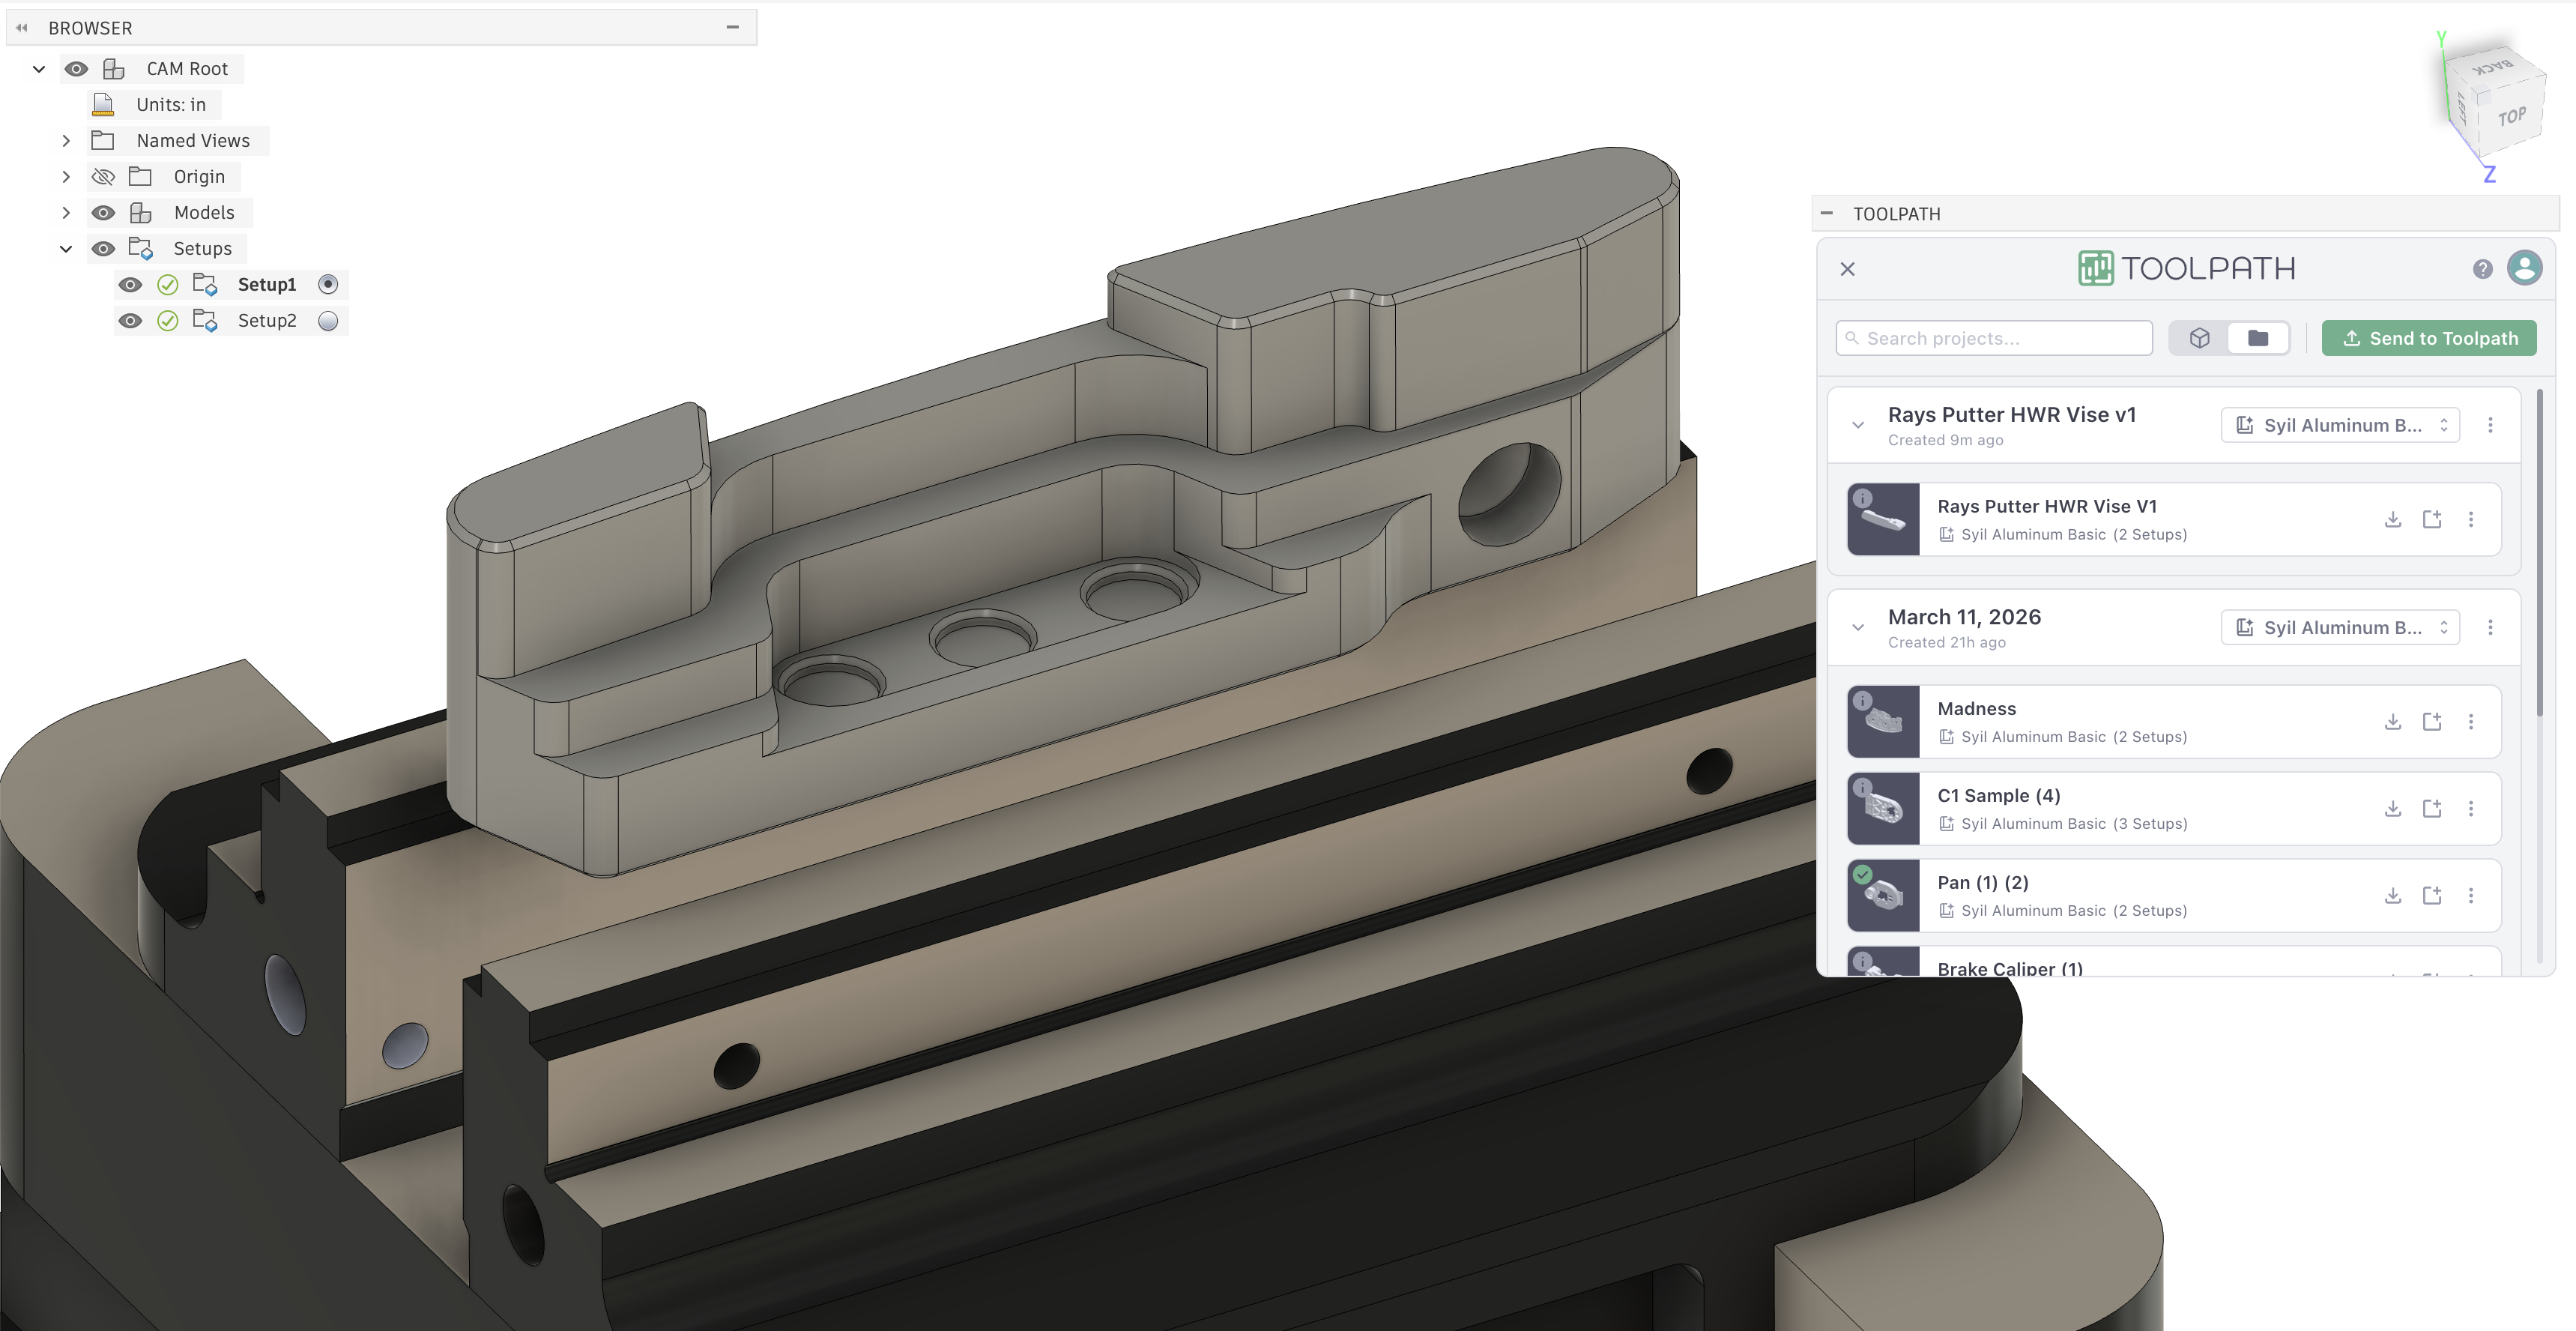Open the Syil Aluminum dropdown for Rays Putter
This screenshot has width=2576, height=1331.
pos(2340,424)
